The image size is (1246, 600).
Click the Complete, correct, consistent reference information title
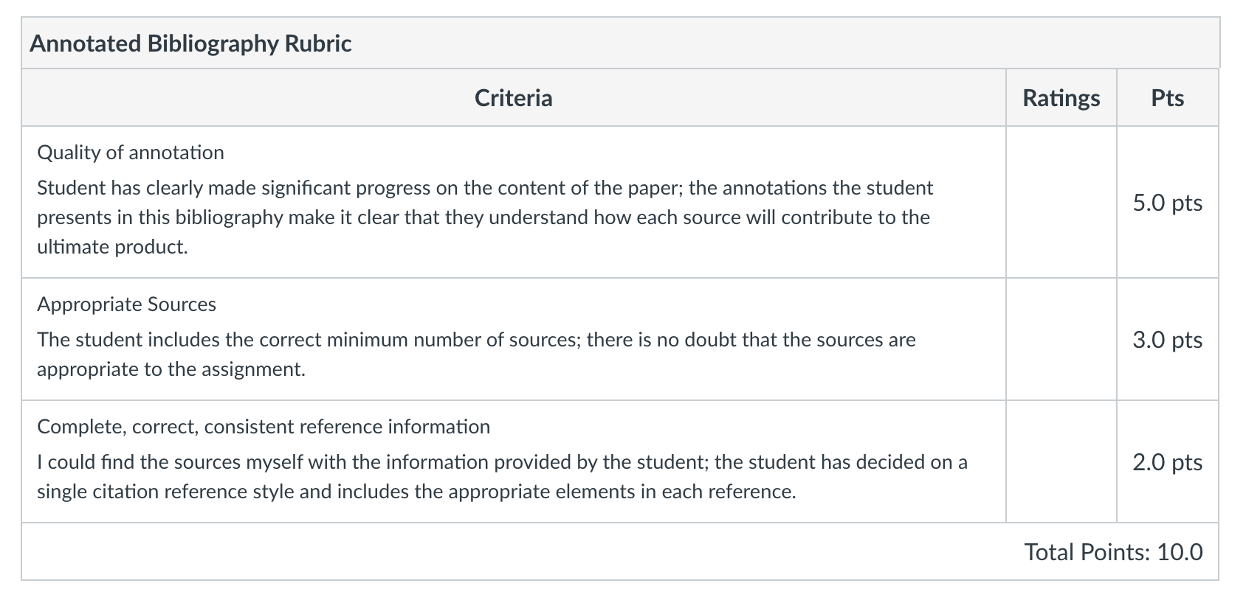[x=264, y=427]
